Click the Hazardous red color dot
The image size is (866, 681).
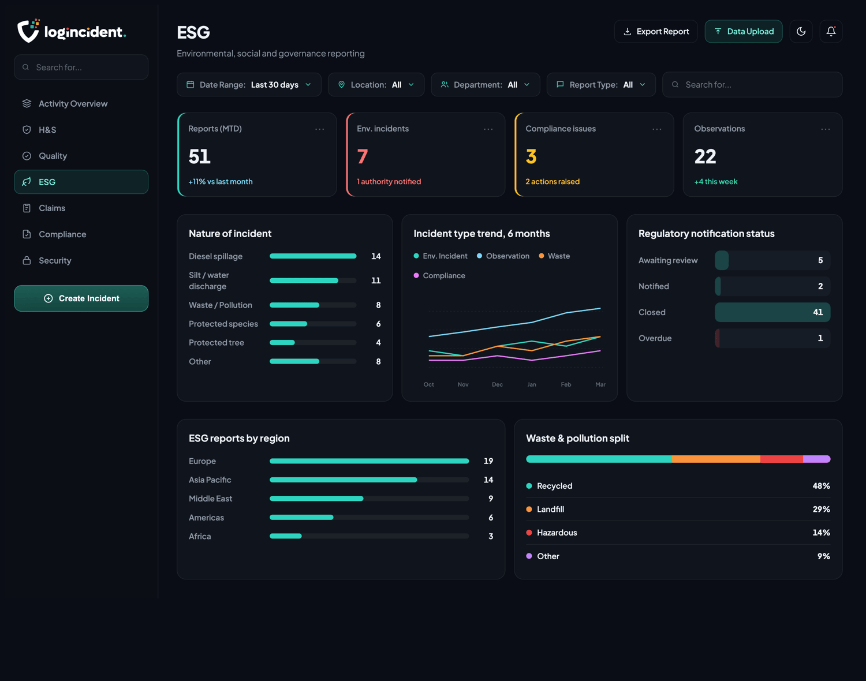(529, 533)
